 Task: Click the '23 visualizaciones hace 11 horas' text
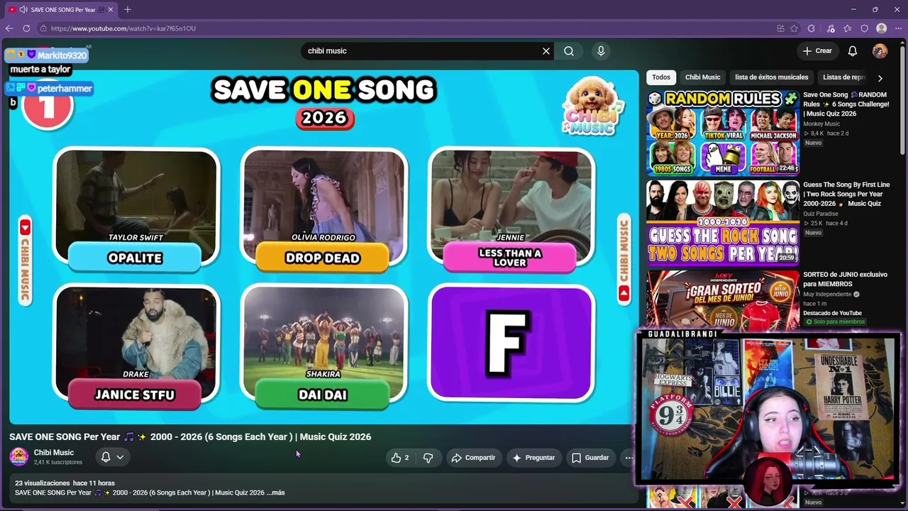click(65, 483)
